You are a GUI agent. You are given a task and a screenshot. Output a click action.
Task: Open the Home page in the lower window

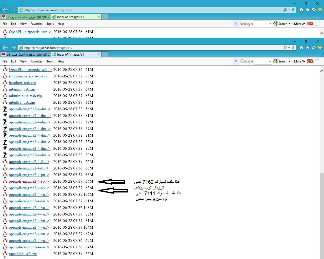301,48
